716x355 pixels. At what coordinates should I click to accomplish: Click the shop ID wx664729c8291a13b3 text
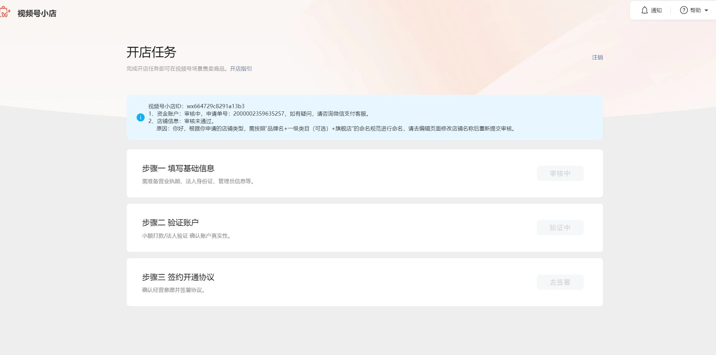[215, 106]
